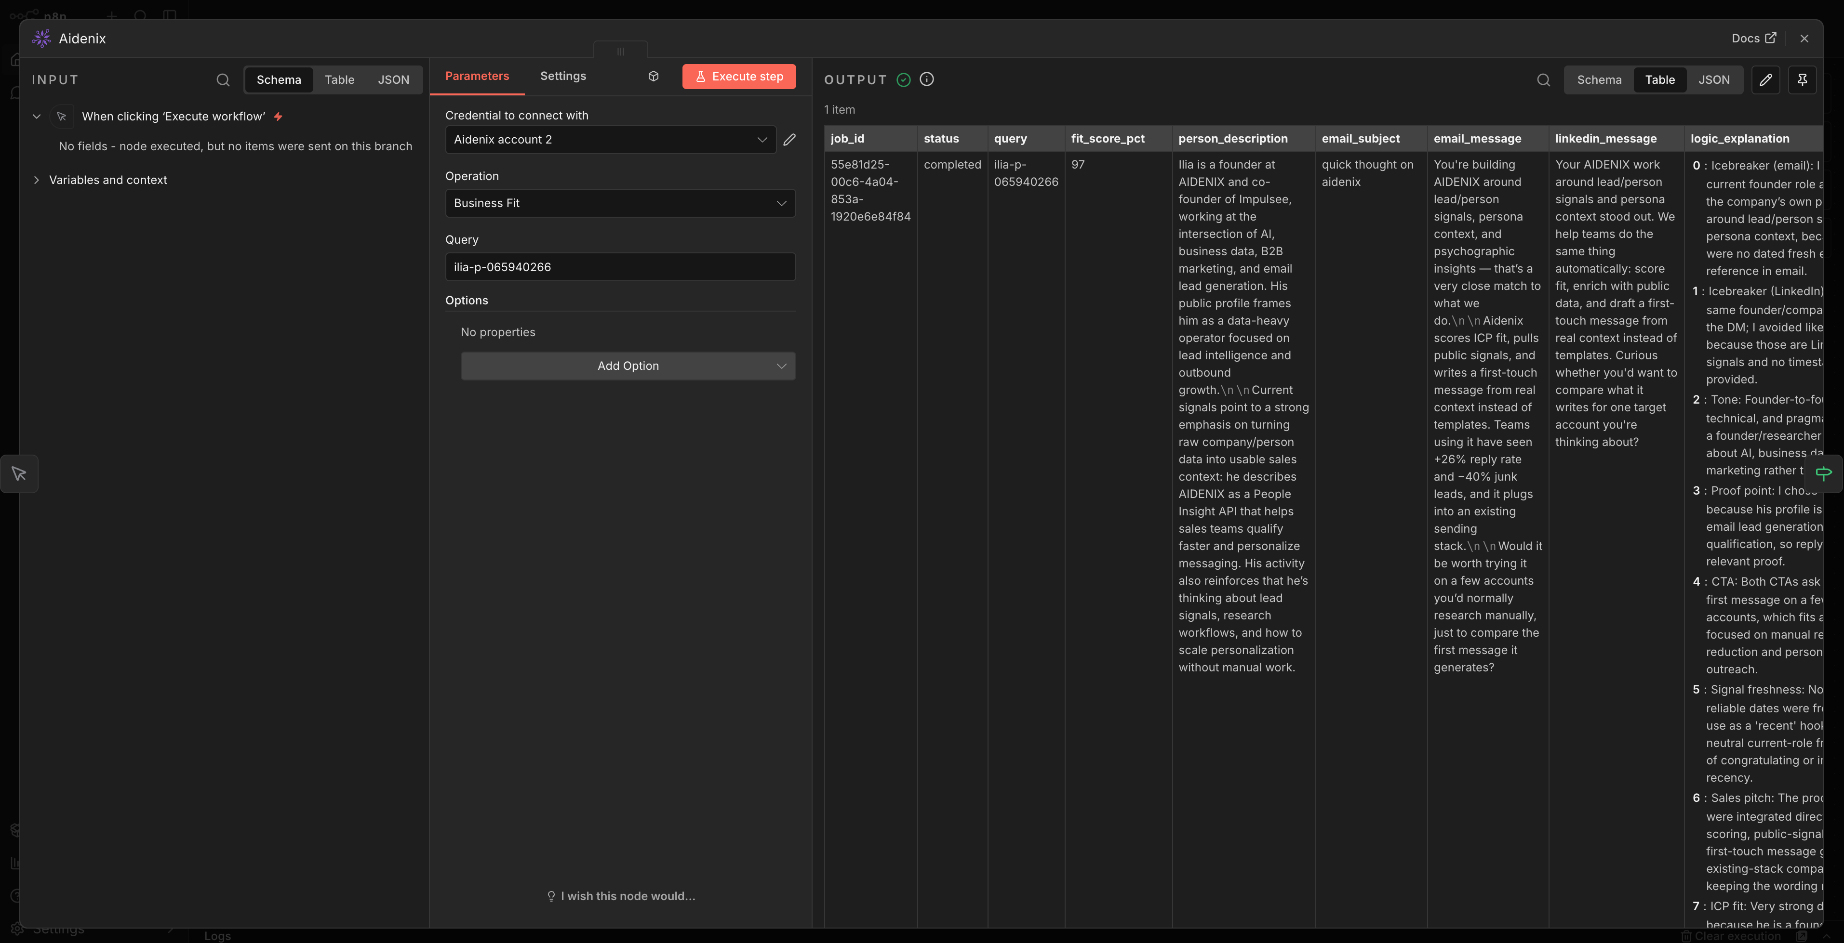1844x943 pixels.
Task: Click the cursor trigger button on left edge
Action: [x=19, y=473]
